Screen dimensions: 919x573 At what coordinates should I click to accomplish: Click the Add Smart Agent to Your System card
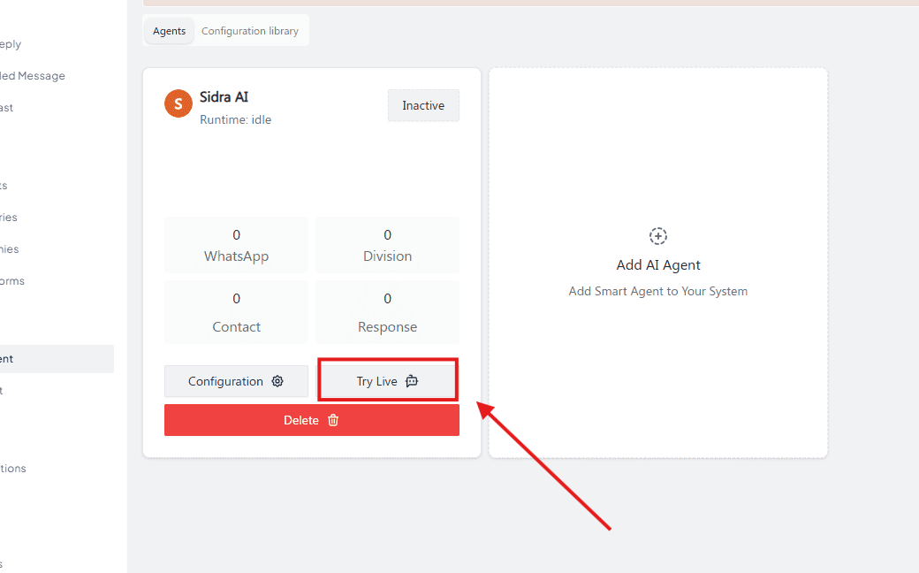(x=658, y=263)
